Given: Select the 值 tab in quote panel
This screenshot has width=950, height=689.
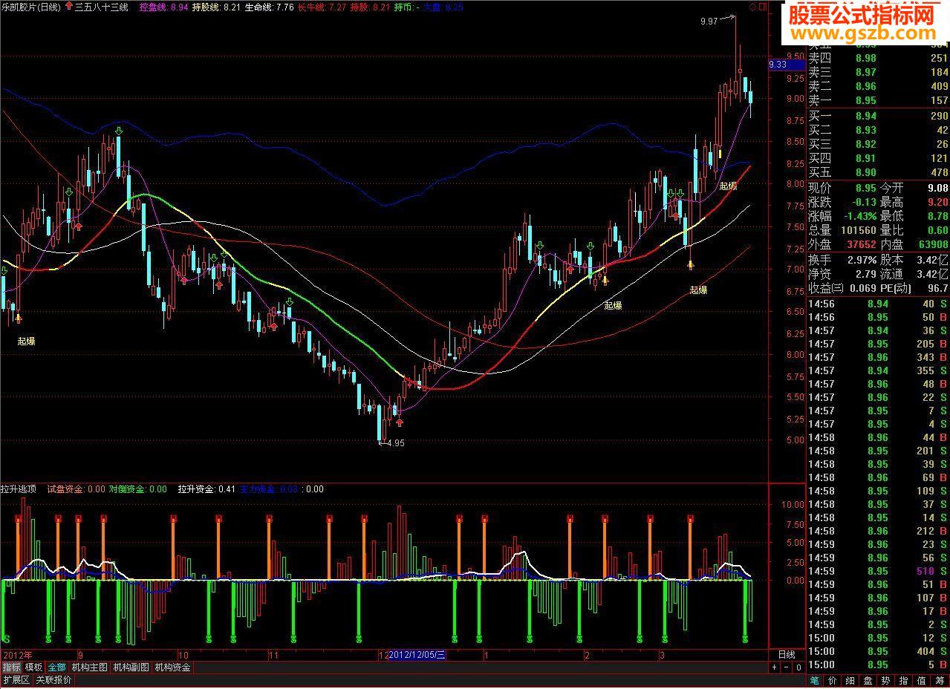Looking at the screenshot, I should coord(922,680).
